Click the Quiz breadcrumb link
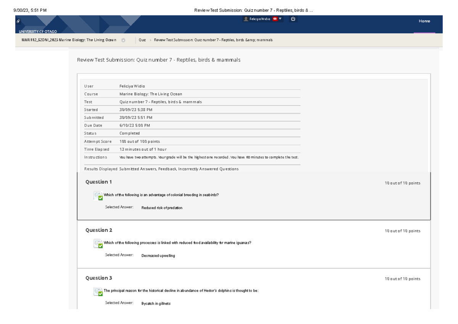This screenshot has width=458, height=324. point(142,40)
